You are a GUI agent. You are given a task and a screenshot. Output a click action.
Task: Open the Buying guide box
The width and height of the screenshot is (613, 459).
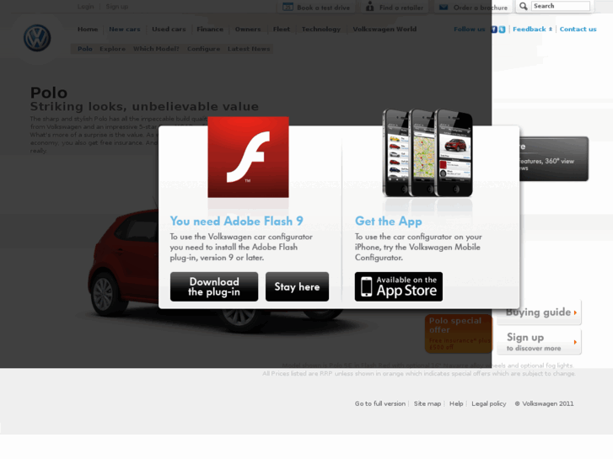pos(539,312)
